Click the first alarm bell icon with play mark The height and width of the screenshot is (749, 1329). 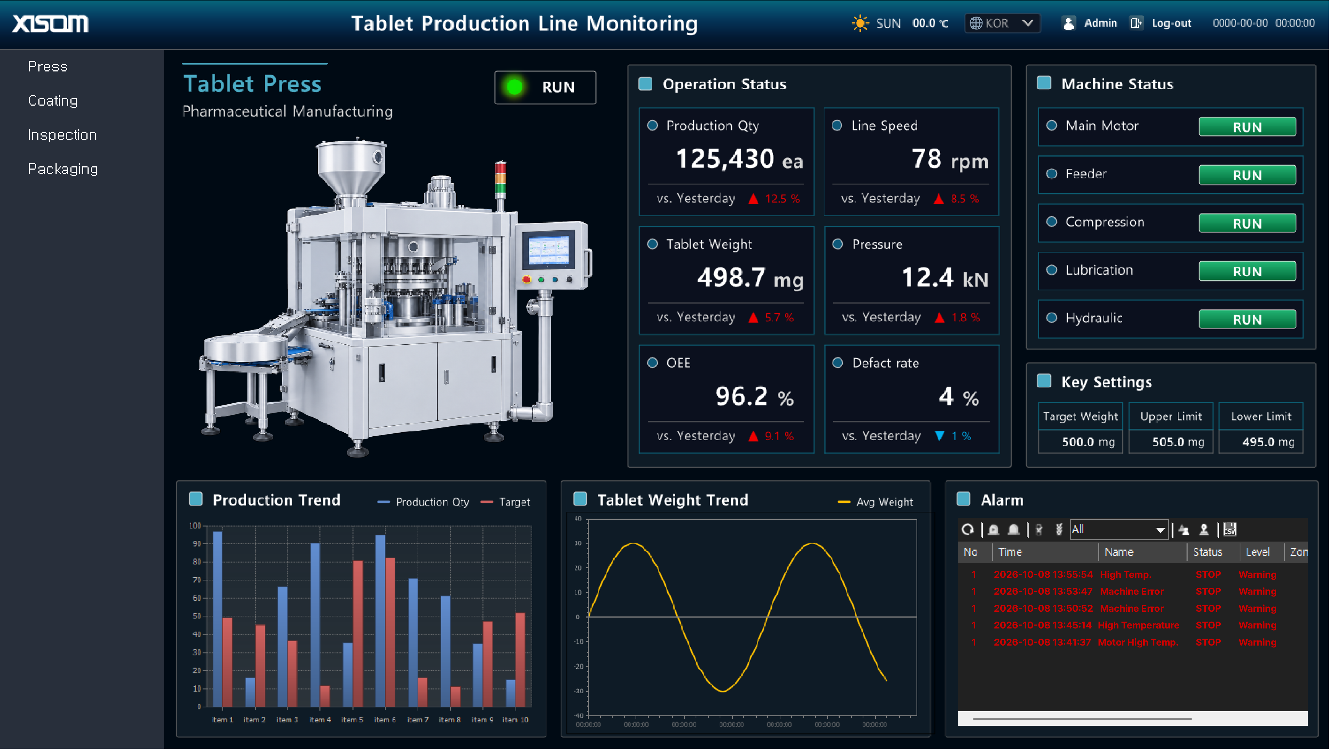994,529
